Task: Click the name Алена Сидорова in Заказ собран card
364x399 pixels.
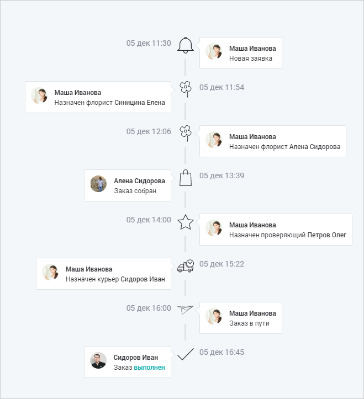Action: tap(139, 181)
